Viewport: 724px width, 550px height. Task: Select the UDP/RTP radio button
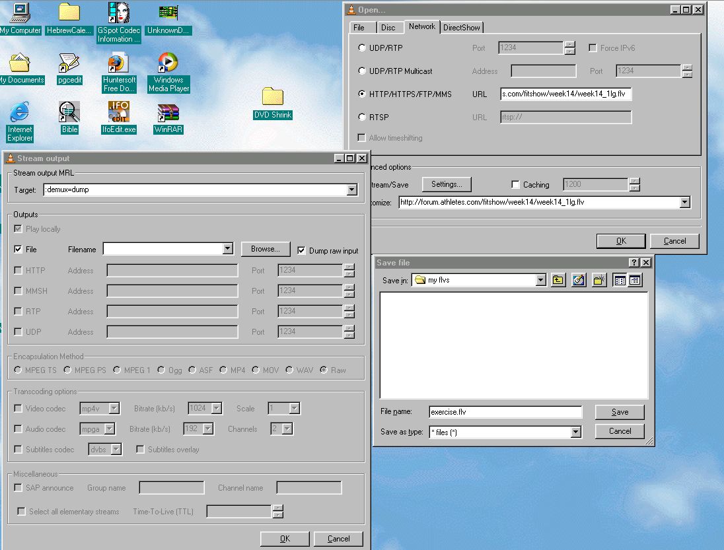(362, 48)
